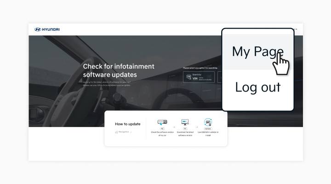Click the chevron next to Navigation

[131, 132]
